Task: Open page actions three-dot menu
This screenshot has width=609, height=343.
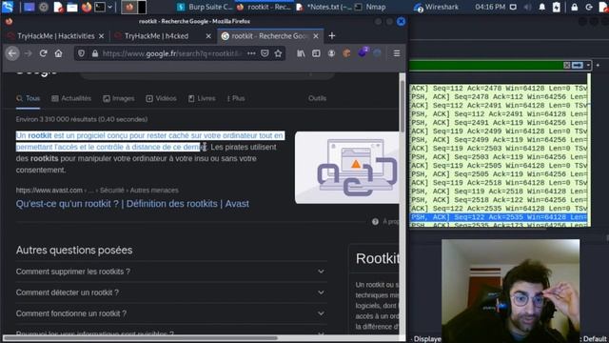Action: coord(251,53)
